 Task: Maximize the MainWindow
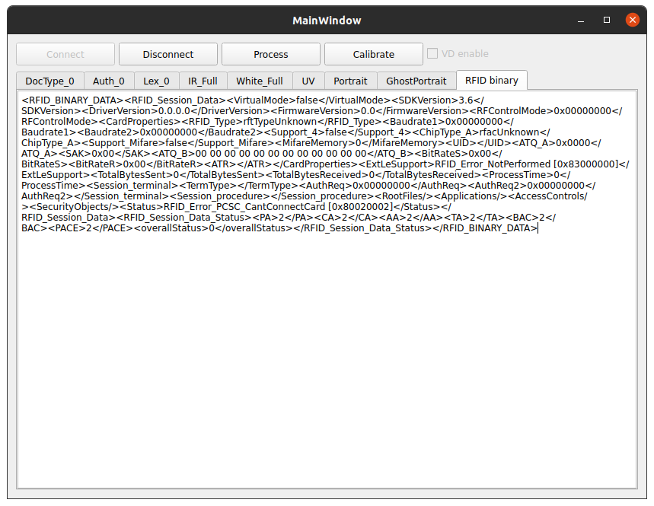pos(607,20)
